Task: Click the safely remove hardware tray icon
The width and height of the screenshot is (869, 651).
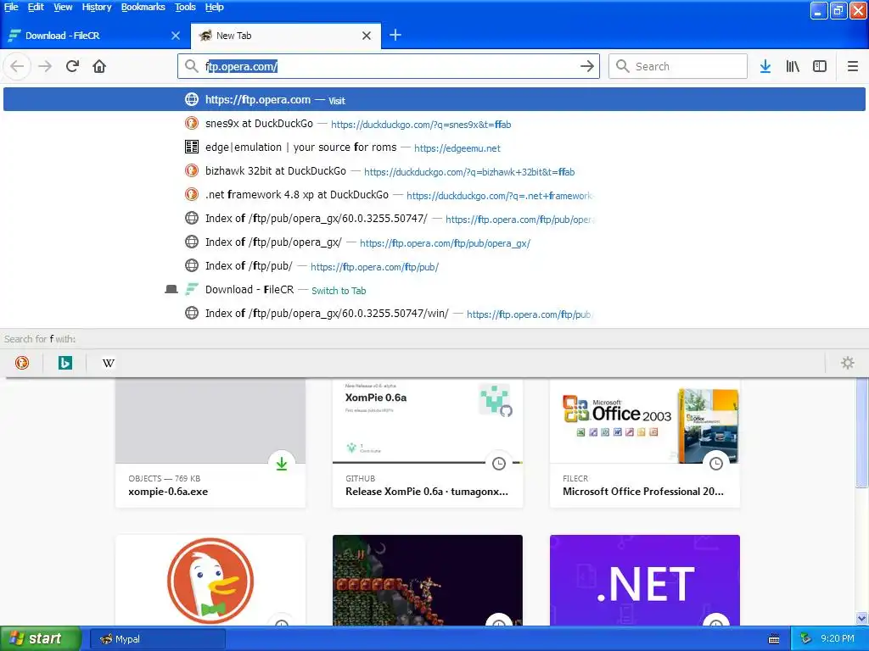Action: click(805, 639)
